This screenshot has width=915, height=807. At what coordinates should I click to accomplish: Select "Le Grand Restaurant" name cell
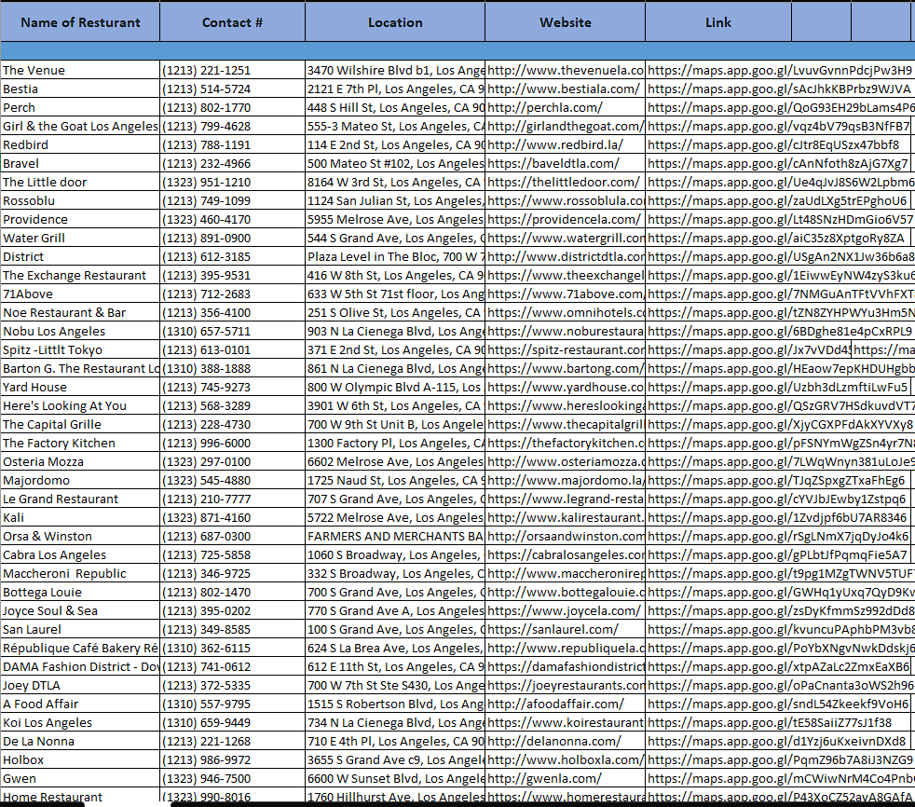pos(80,499)
